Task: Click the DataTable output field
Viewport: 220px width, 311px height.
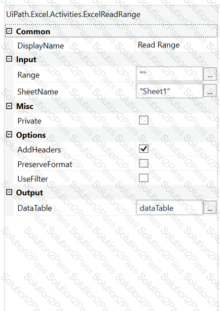Action: 169,207
